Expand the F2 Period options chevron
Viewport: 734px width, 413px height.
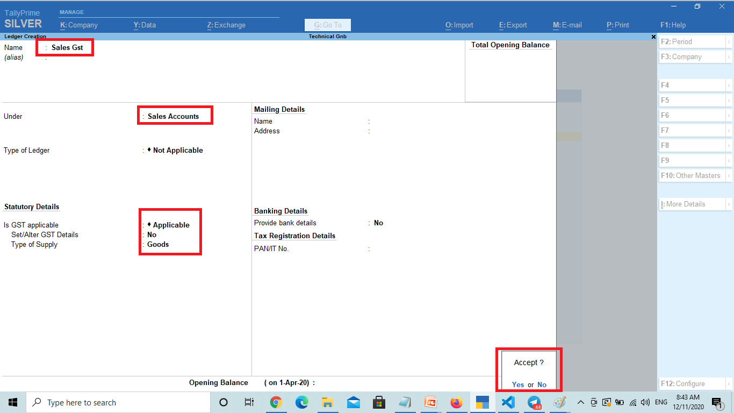click(730, 41)
